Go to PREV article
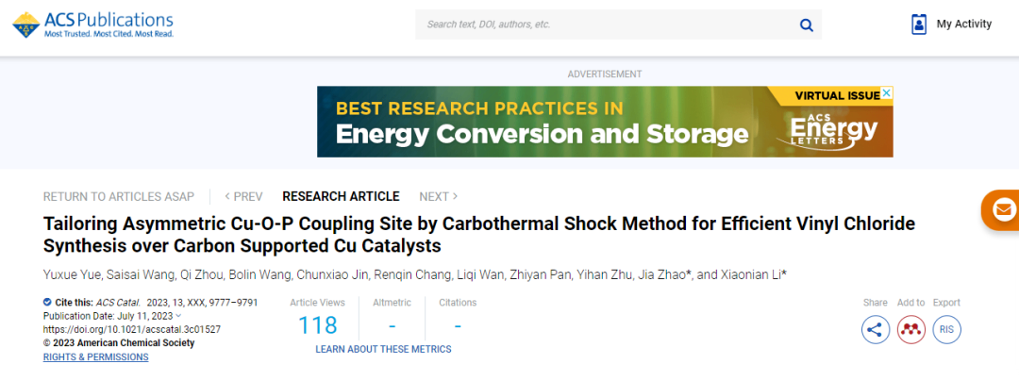The image size is (1019, 381). pos(243,196)
